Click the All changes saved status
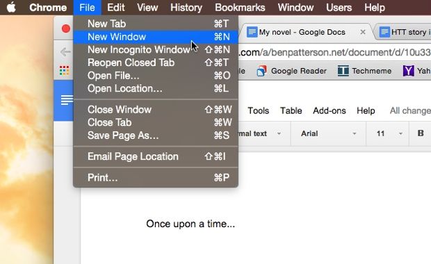The width and height of the screenshot is (431, 264). pyautogui.click(x=410, y=110)
